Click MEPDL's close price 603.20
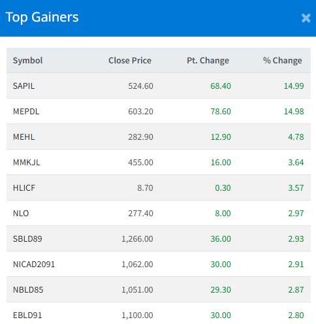Viewport: 316px width, 324px height. click(x=140, y=112)
